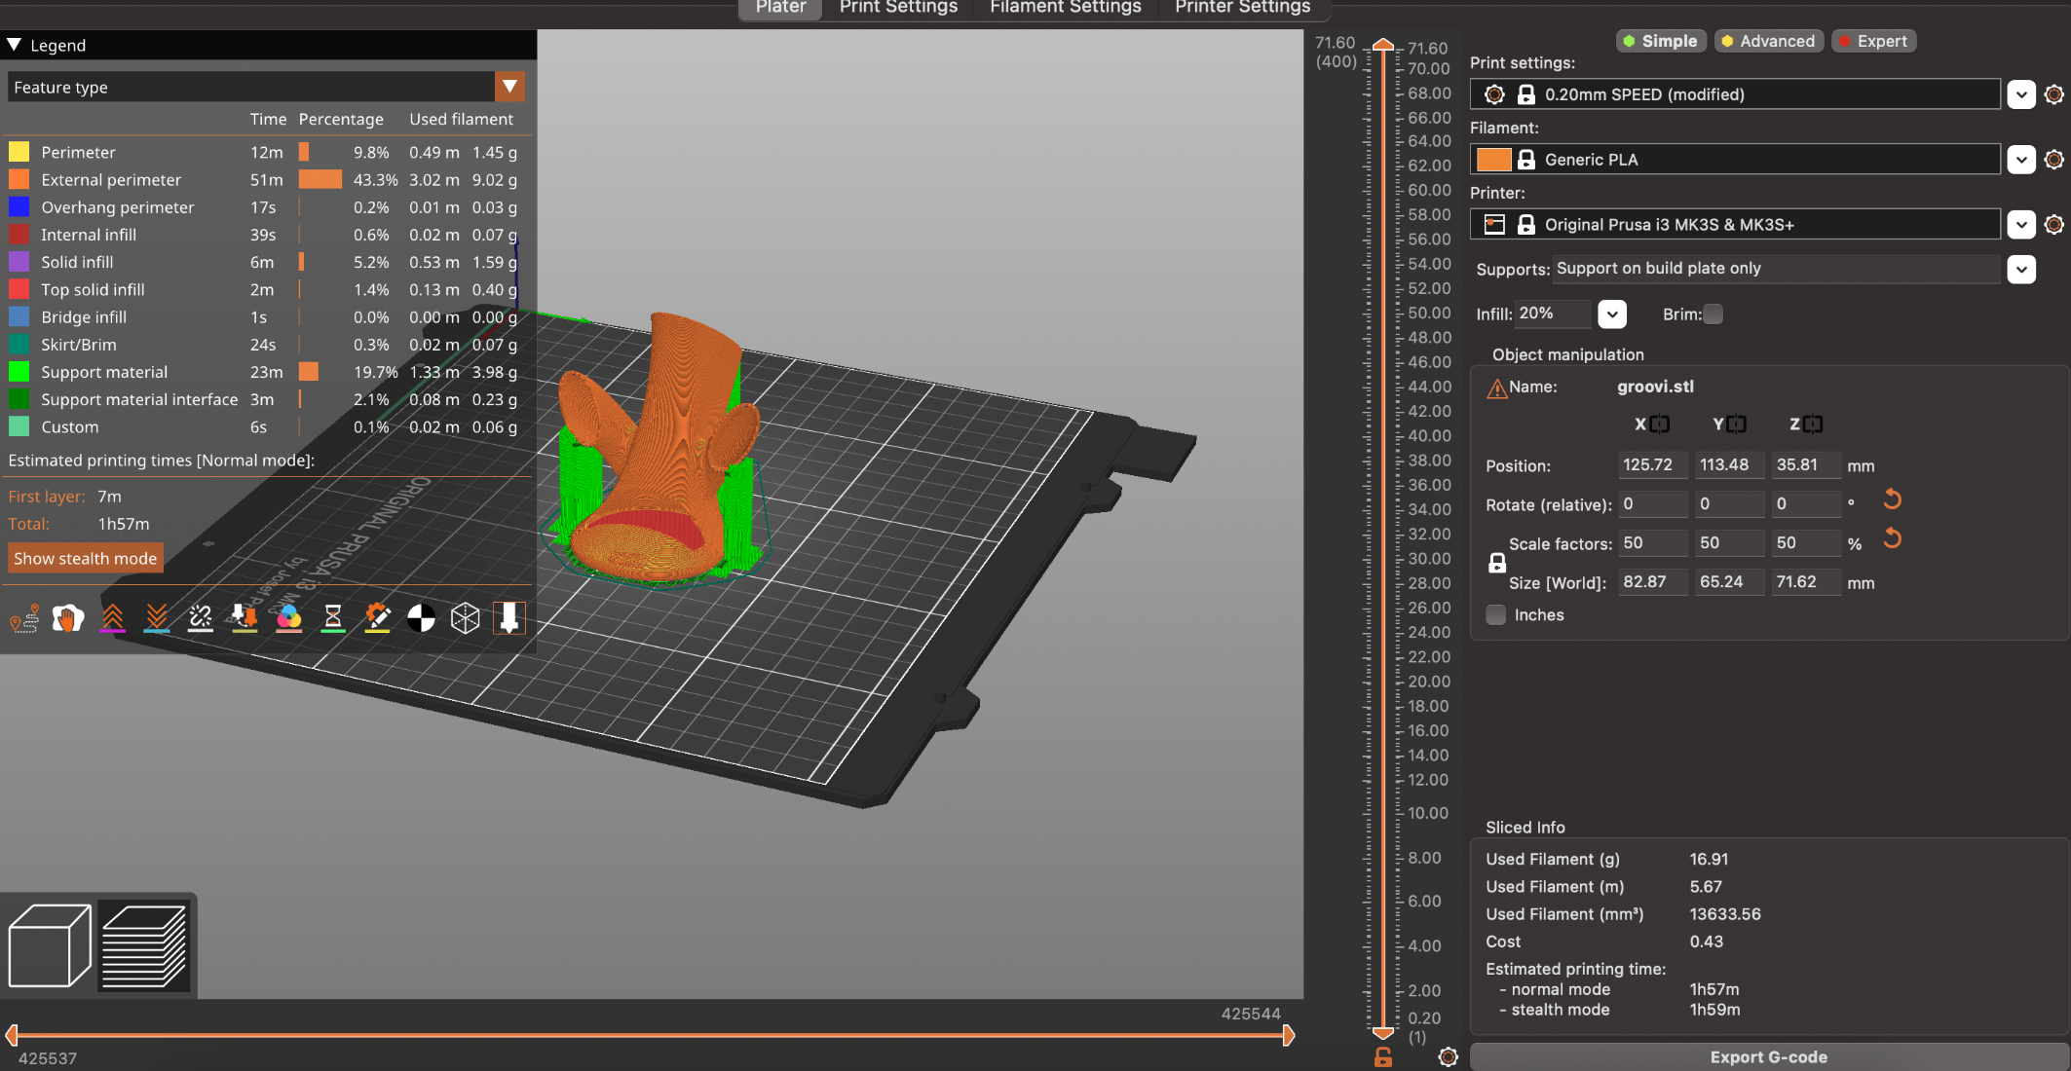The width and height of the screenshot is (2071, 1071).
Task: Toggle travel moves visibility icon
Action: 24,618
